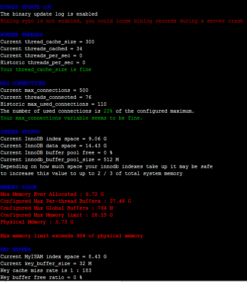
Task: Click 'Key cache miss rate is 1 : 183'
Action: pos(46,270)
